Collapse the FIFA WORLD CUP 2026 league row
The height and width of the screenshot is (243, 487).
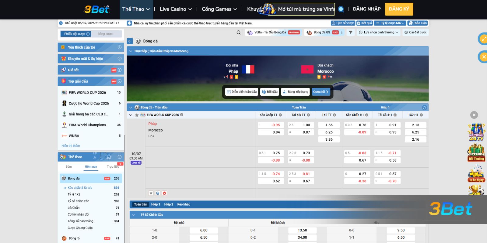(x=131, y=115)
